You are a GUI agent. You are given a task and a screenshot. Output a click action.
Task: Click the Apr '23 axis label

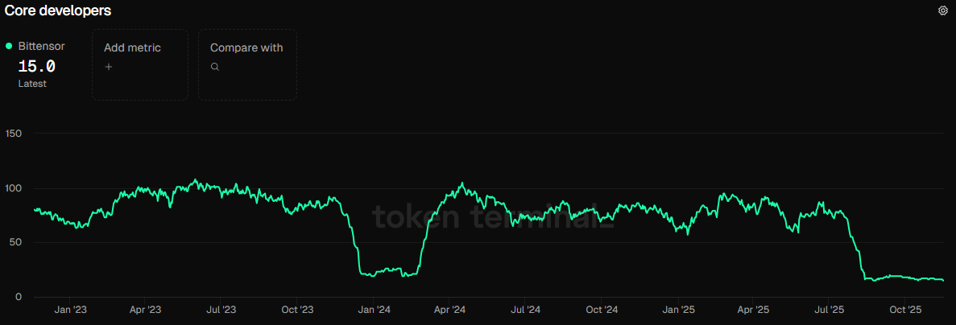click(x=146, y=310)
